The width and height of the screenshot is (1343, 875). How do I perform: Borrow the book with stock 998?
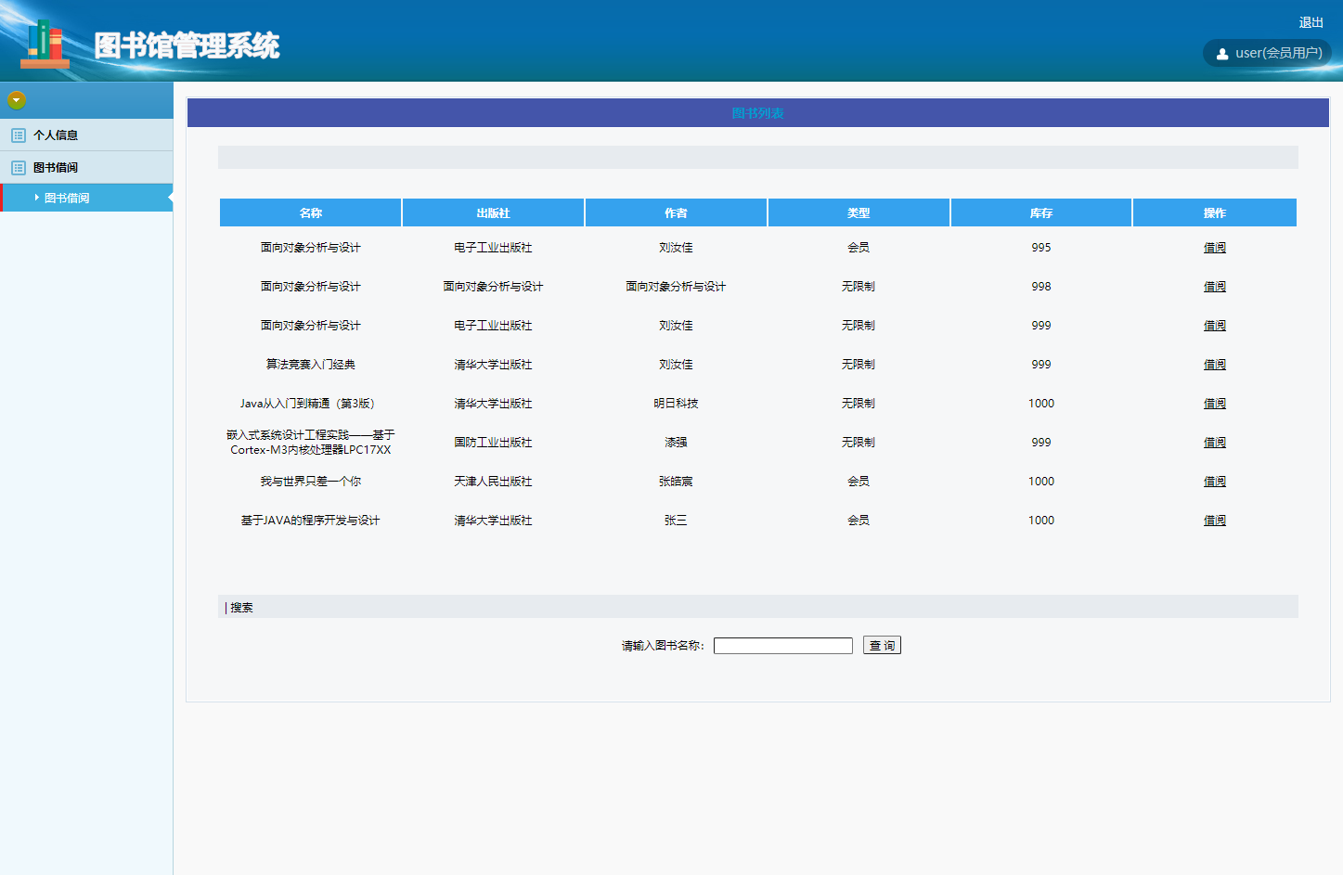point(1214,287)
